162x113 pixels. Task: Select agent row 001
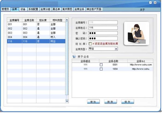36,24
